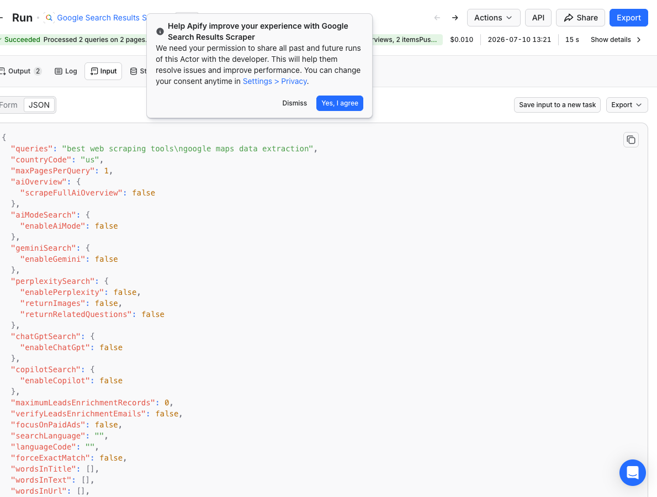The width and height of the screenshot is (657, 497).
Task: Select the Input tab
Action: (x=103, y=71)
